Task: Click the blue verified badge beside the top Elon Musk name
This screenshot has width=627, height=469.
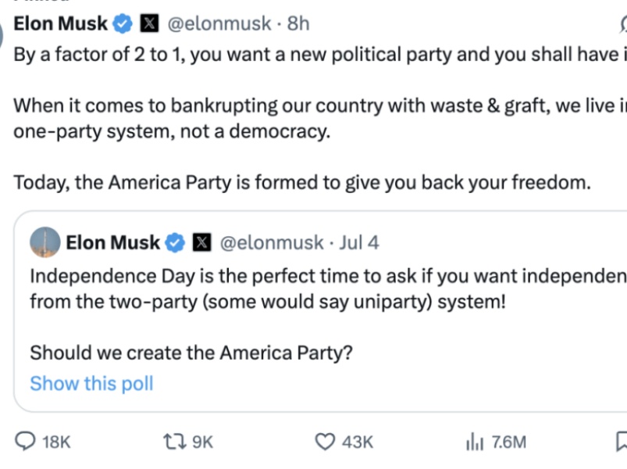Action: (123, 24)
